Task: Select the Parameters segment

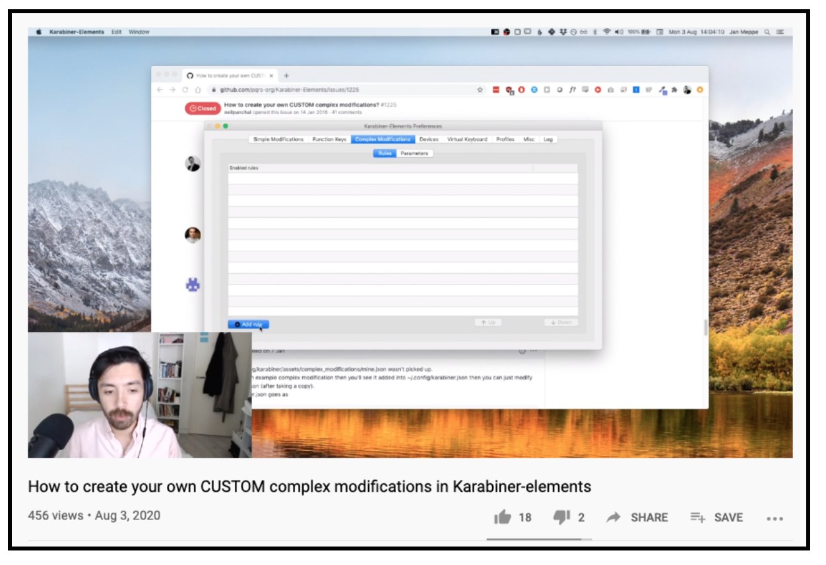Action: (x=414, y=153)
